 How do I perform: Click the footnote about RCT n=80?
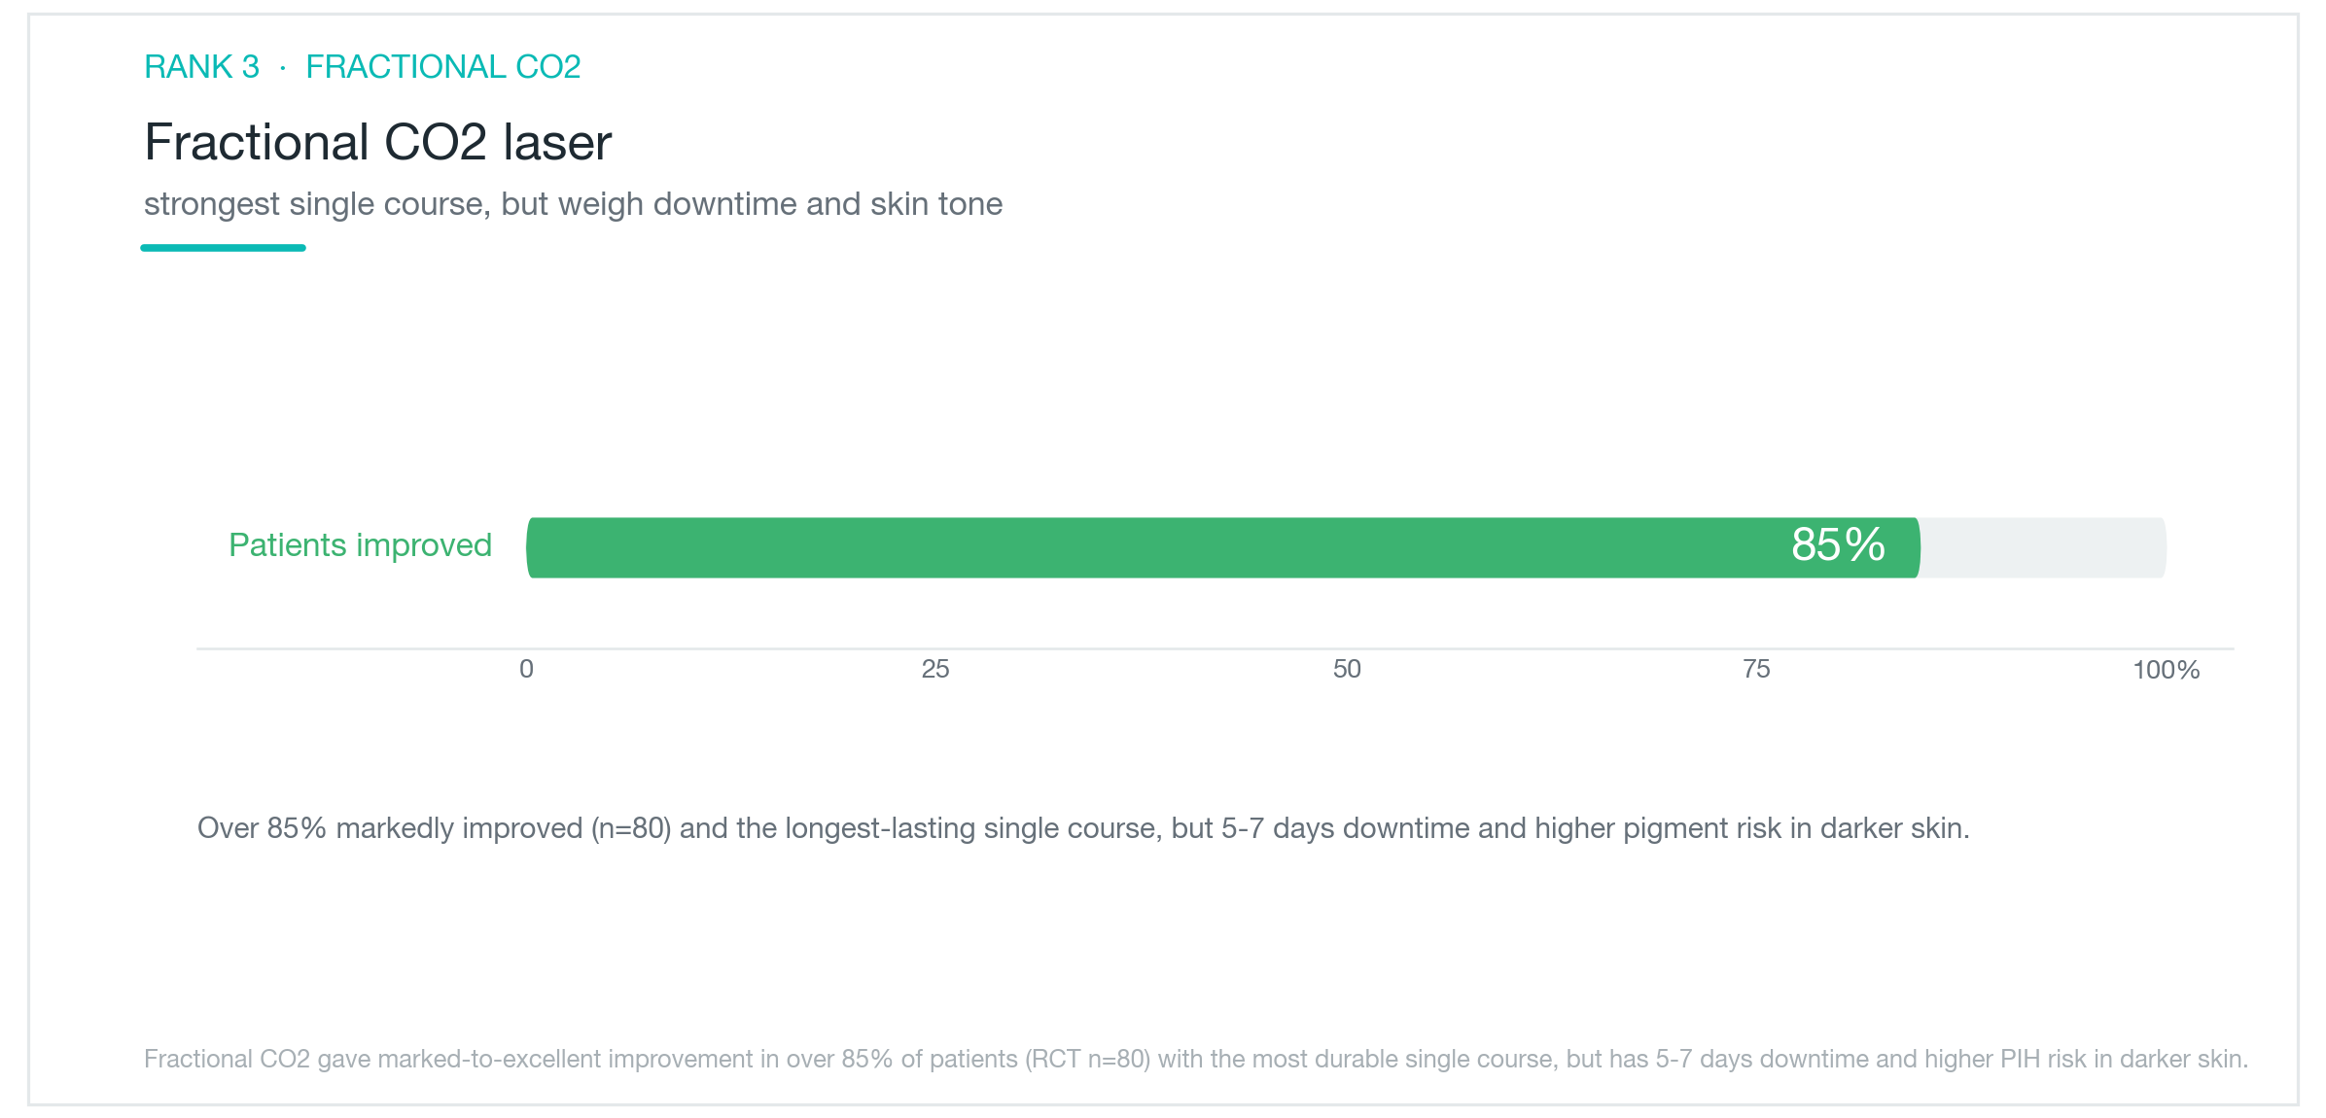pos(1196,1059)
